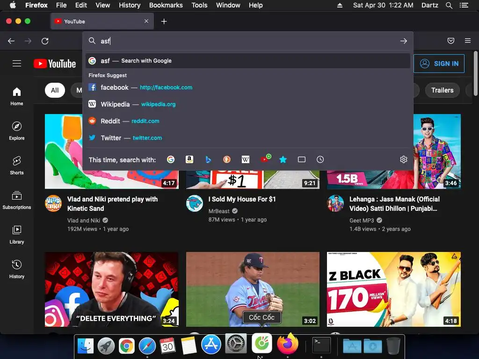Open the File menu in the menu bar
This screenshot has height=359, width=479.
pos(61,5)
